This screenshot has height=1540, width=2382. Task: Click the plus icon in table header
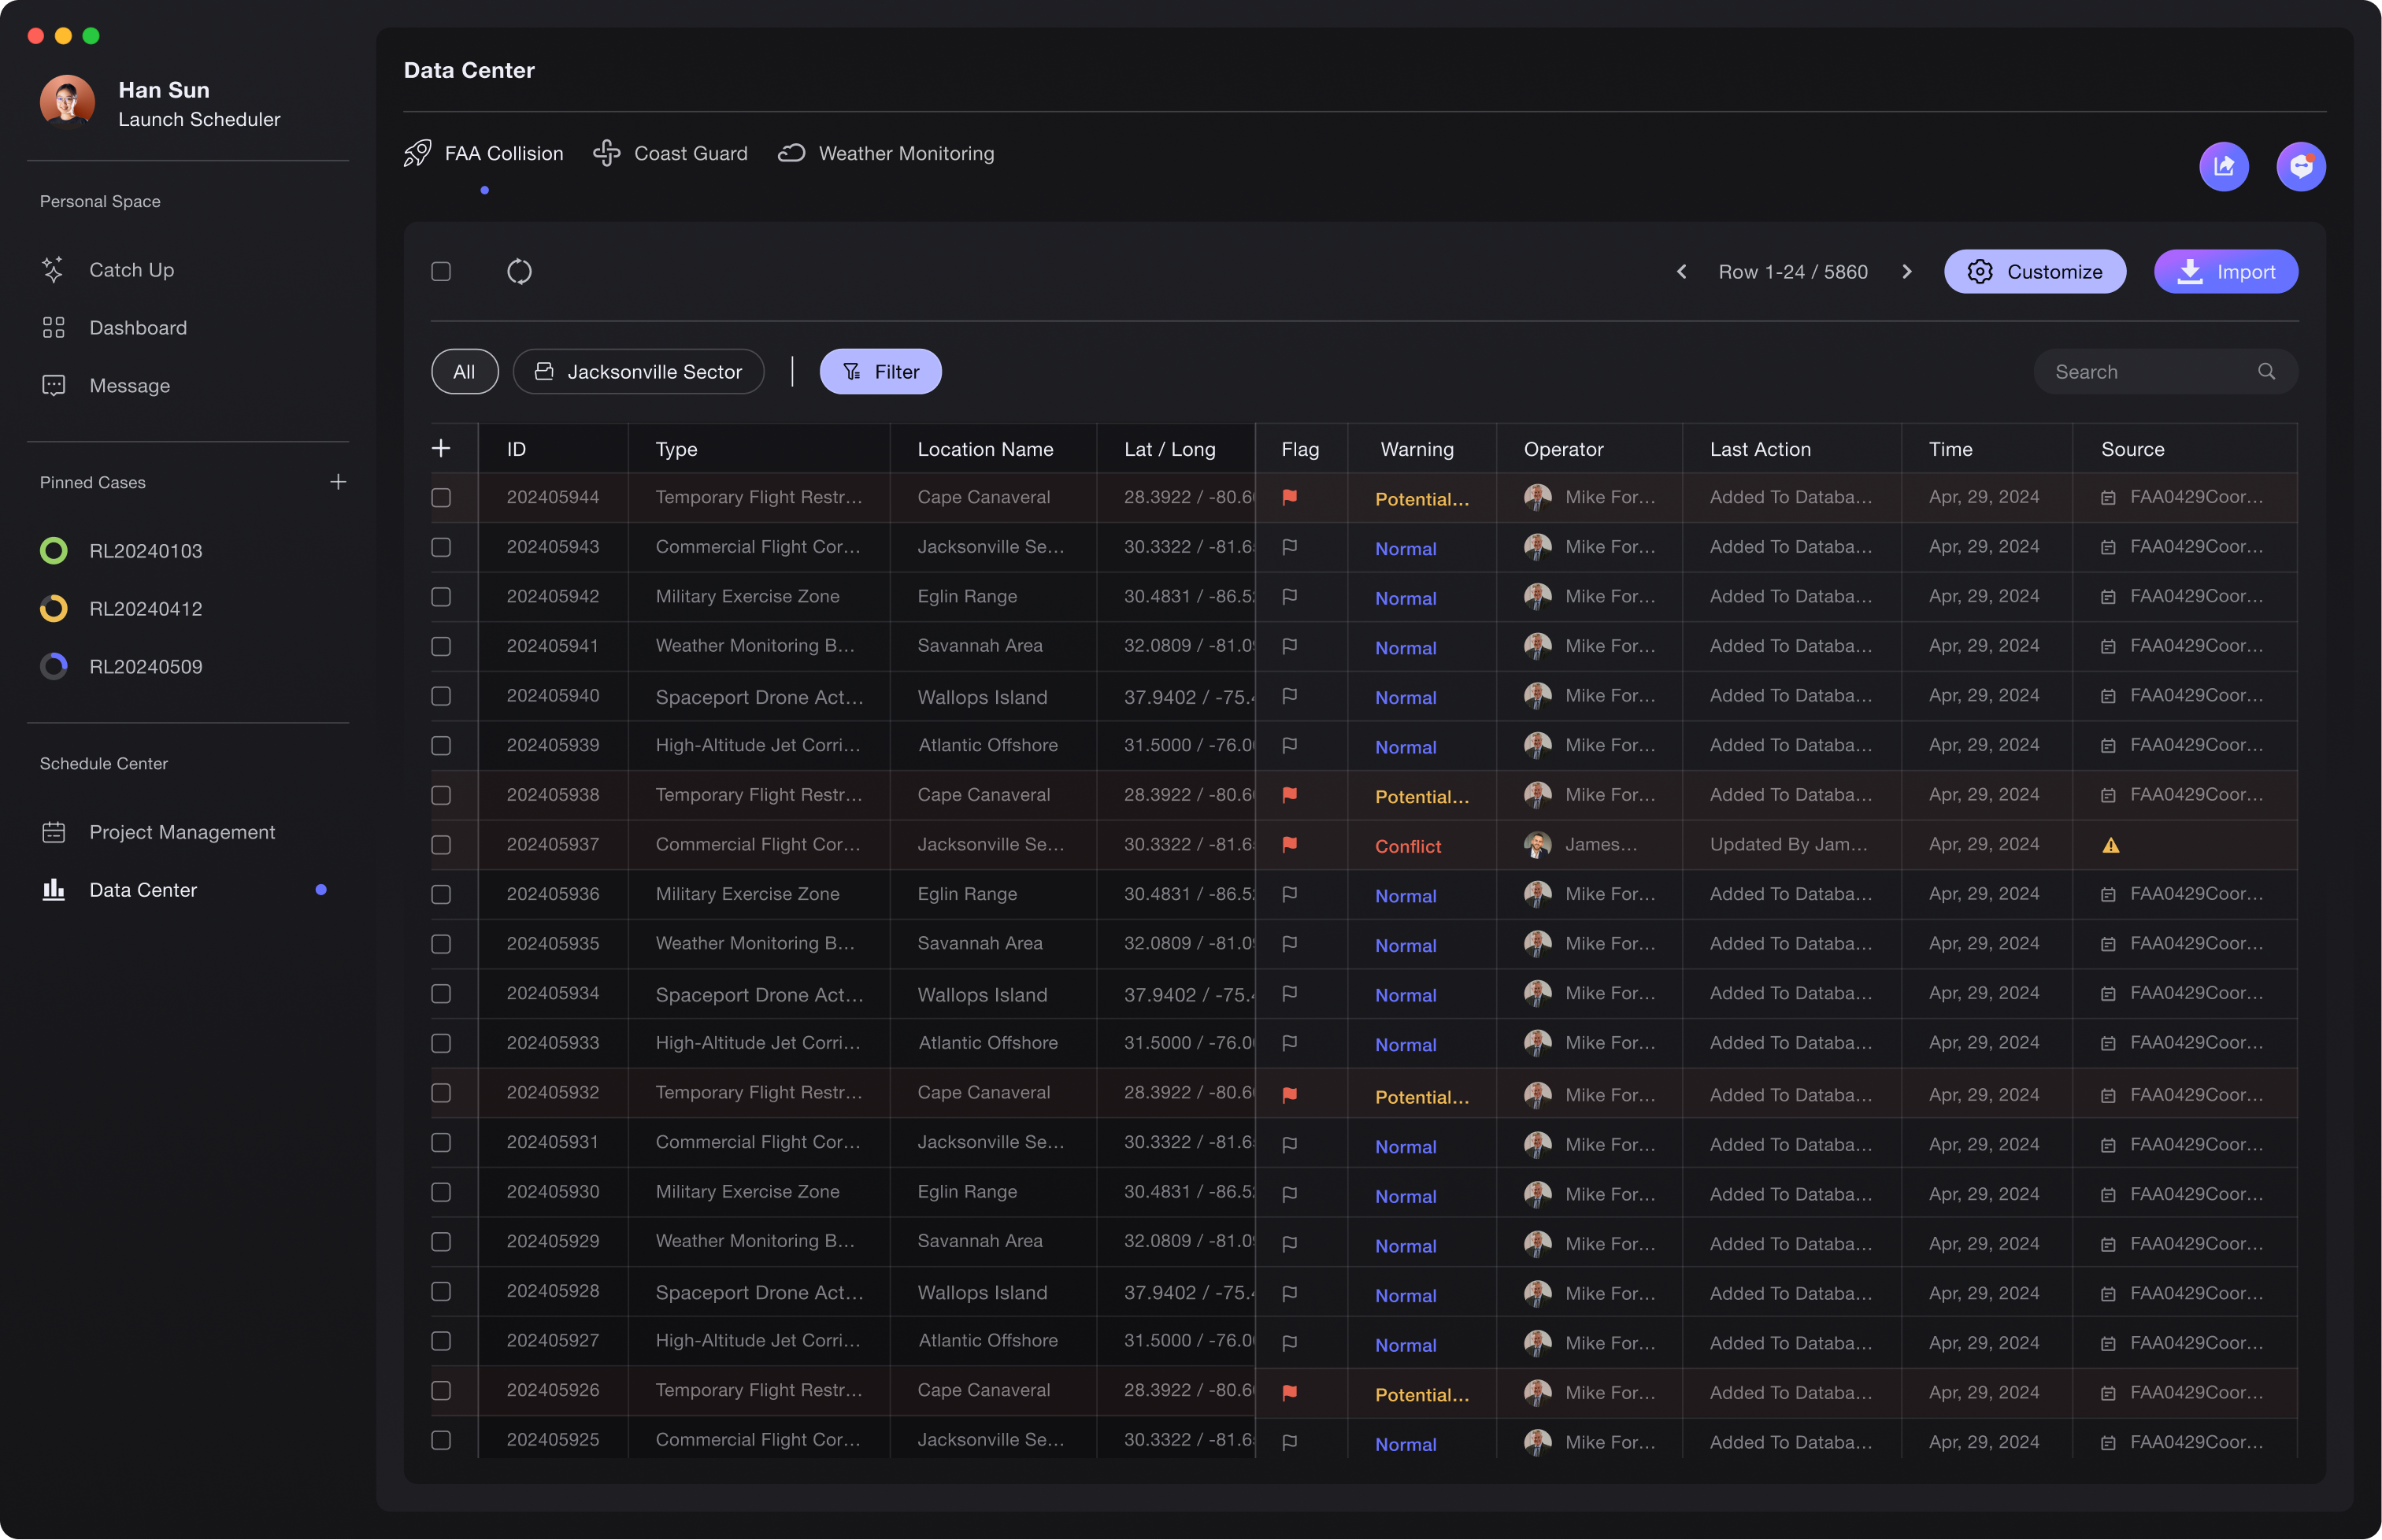441,448
